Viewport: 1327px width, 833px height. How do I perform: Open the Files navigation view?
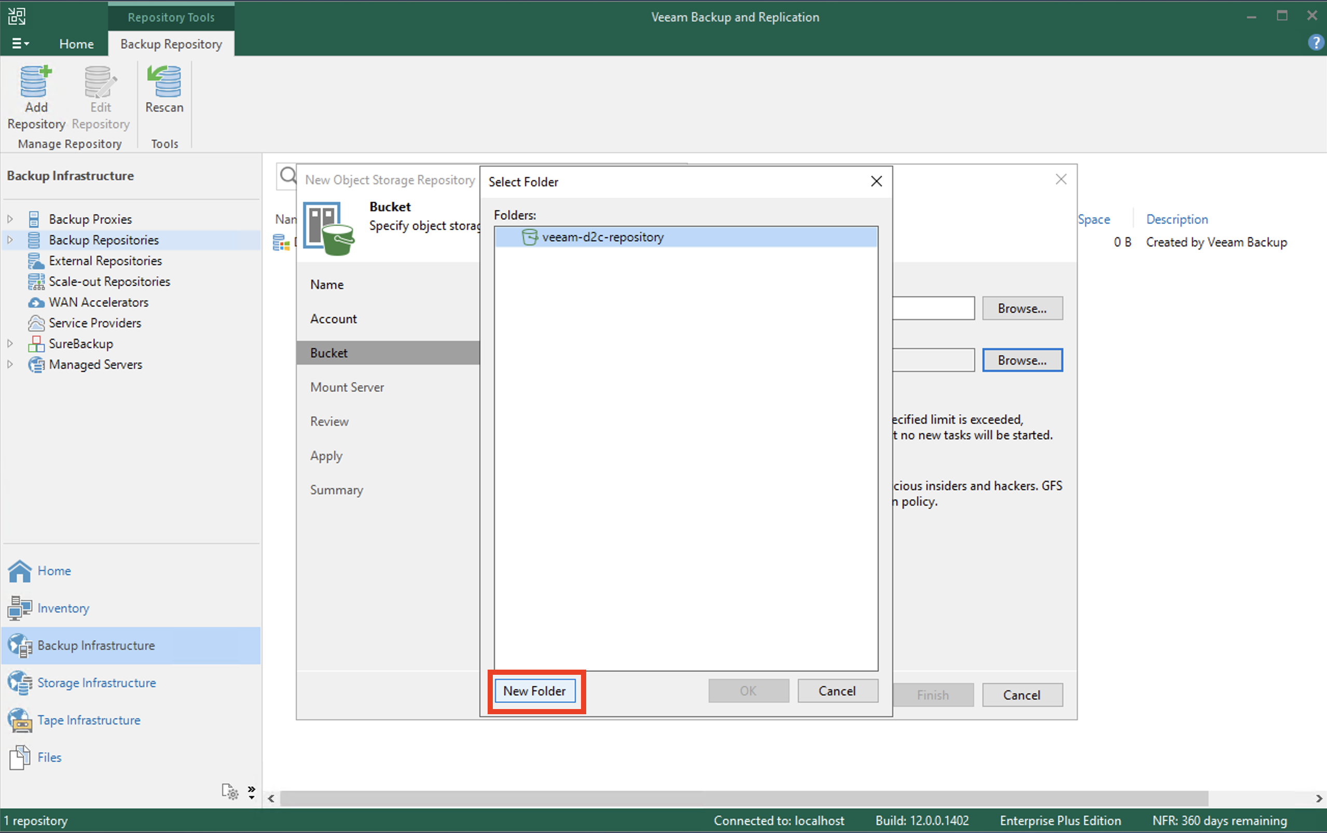(x=49, y=757)
